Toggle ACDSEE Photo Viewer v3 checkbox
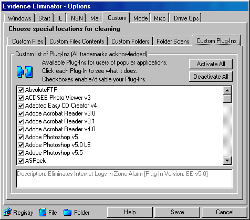 [20, 98]
